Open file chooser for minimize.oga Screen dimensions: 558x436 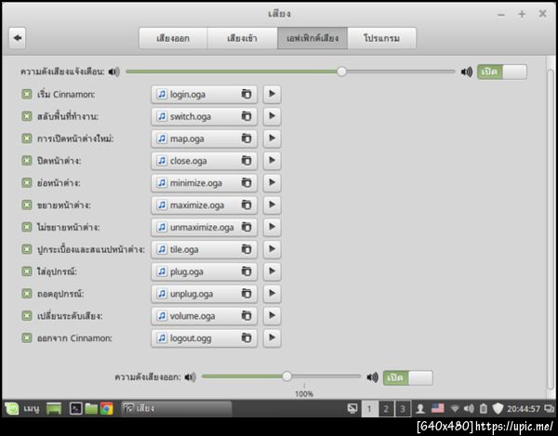[204, 183]
